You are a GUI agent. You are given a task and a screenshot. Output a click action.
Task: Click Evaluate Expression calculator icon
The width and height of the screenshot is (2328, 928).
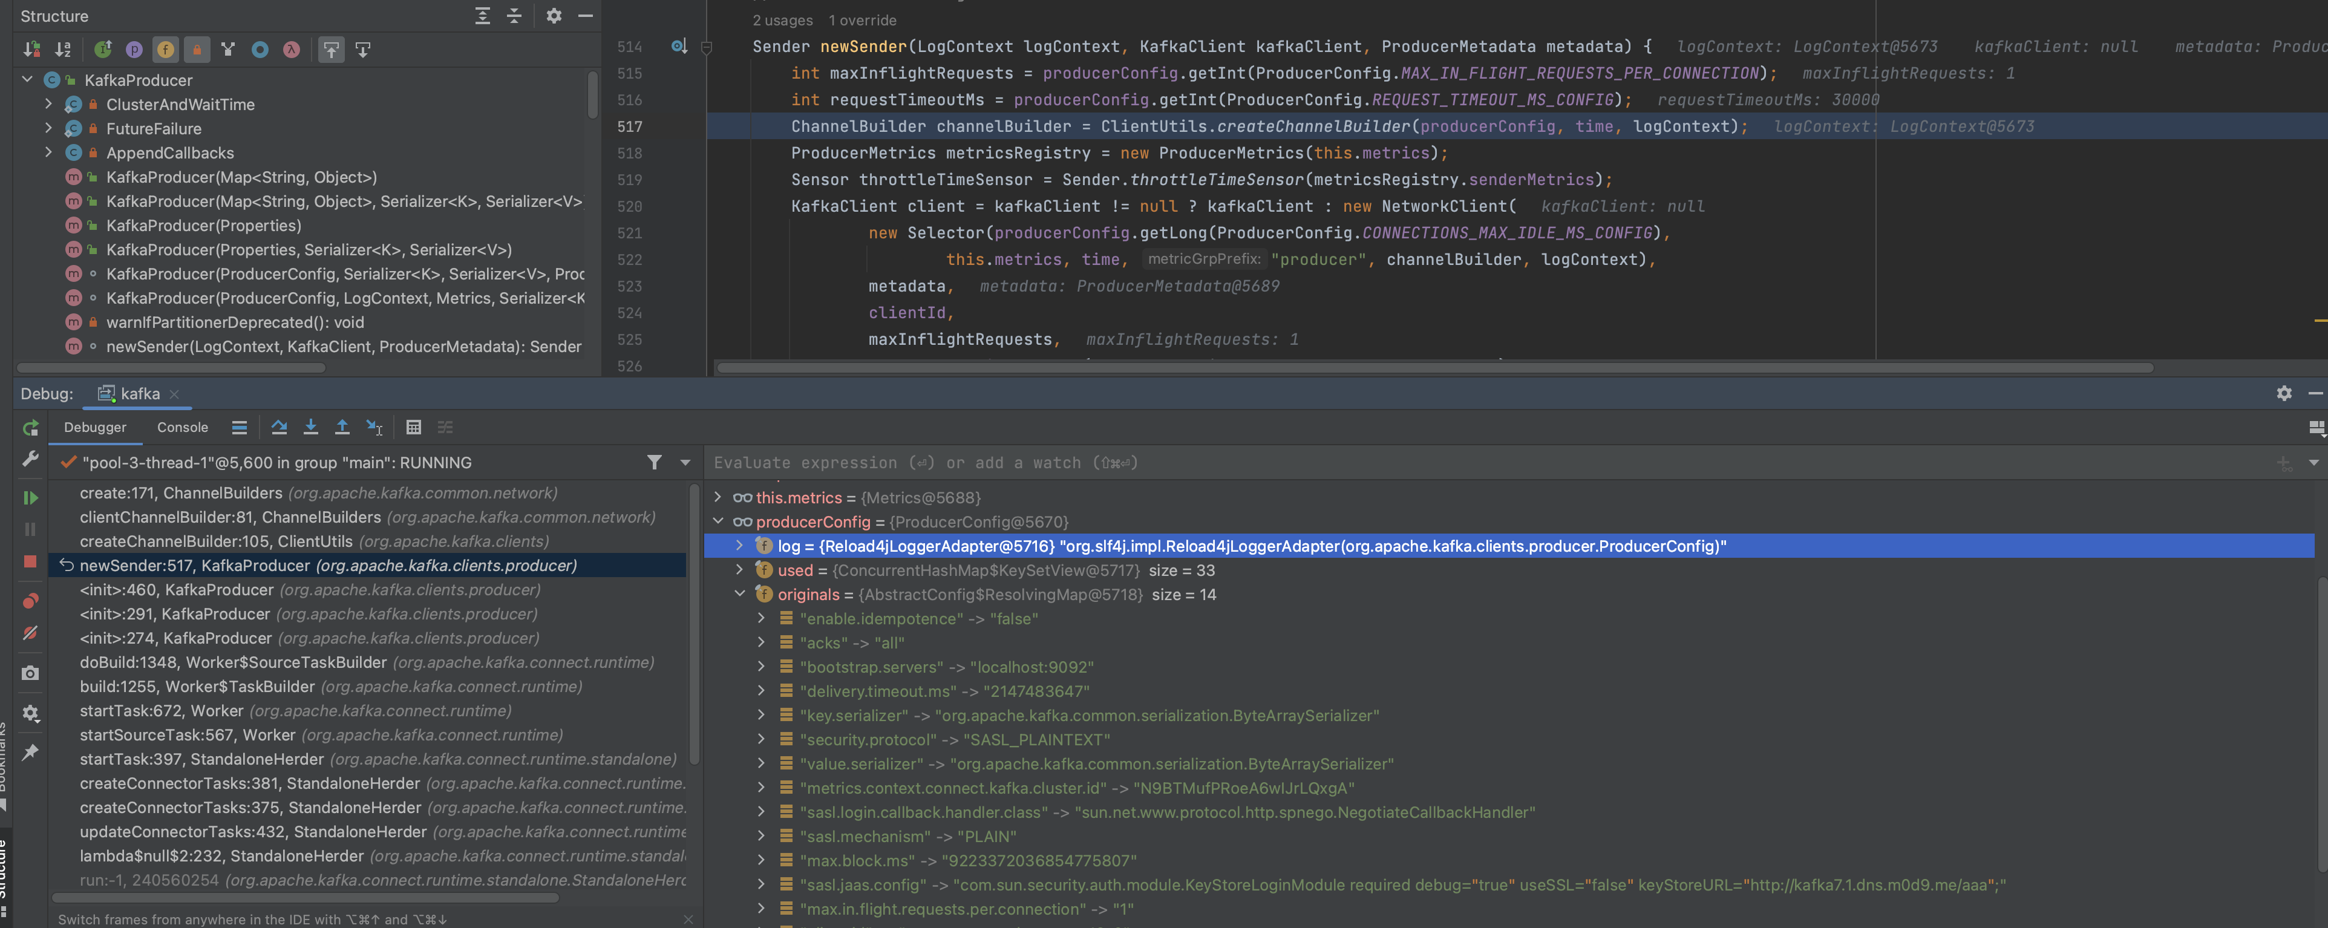pyautogui.click(x=414, y=428)
